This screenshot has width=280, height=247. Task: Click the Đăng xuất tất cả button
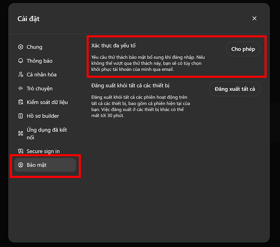point(234,89)
